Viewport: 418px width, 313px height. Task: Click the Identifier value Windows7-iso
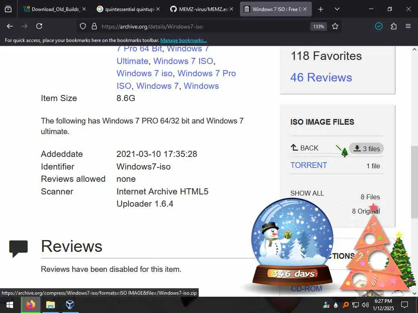(x=143, y=167)
